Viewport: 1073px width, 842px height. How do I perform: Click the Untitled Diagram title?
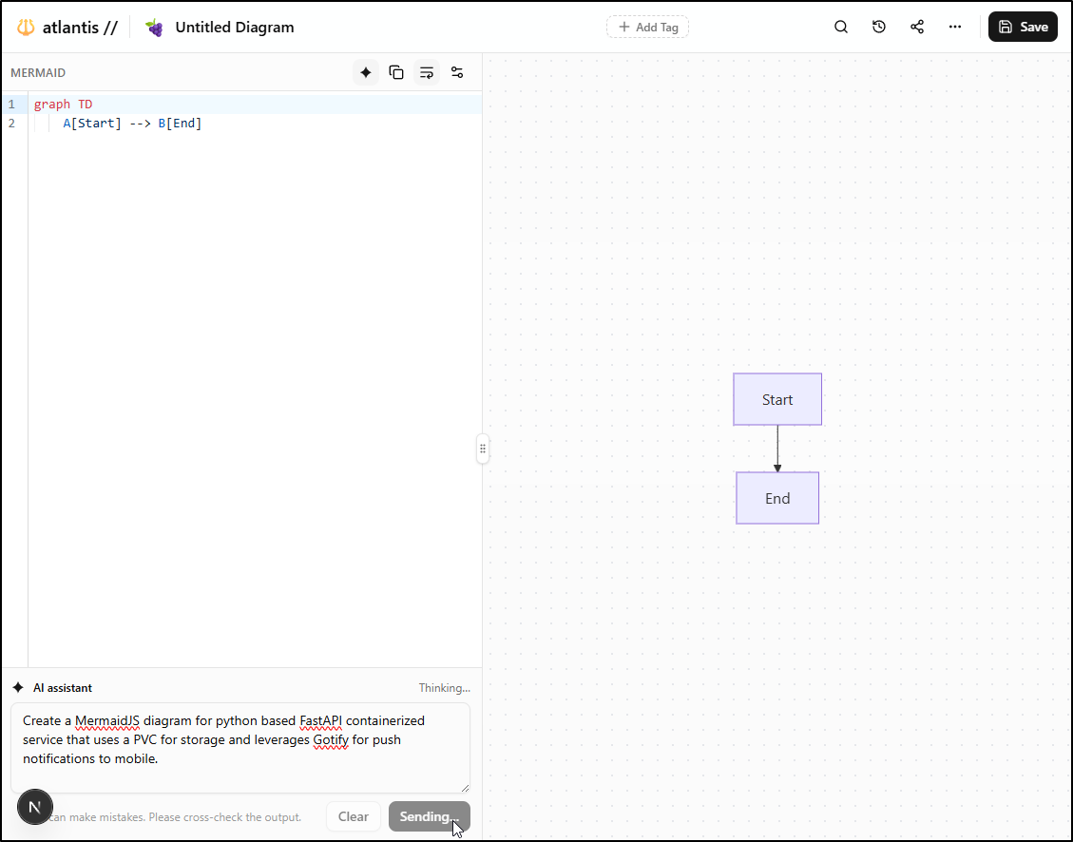[x=235, y=28]
